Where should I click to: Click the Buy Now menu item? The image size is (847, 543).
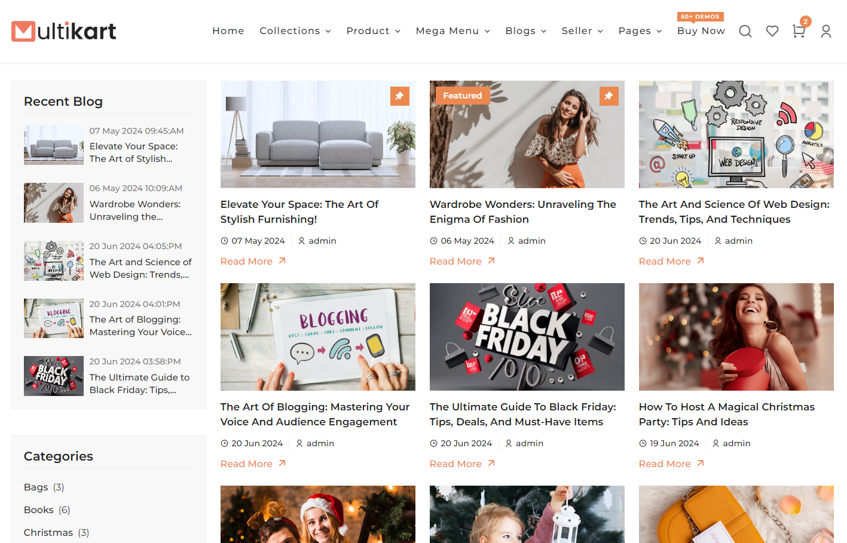[701, 31]
